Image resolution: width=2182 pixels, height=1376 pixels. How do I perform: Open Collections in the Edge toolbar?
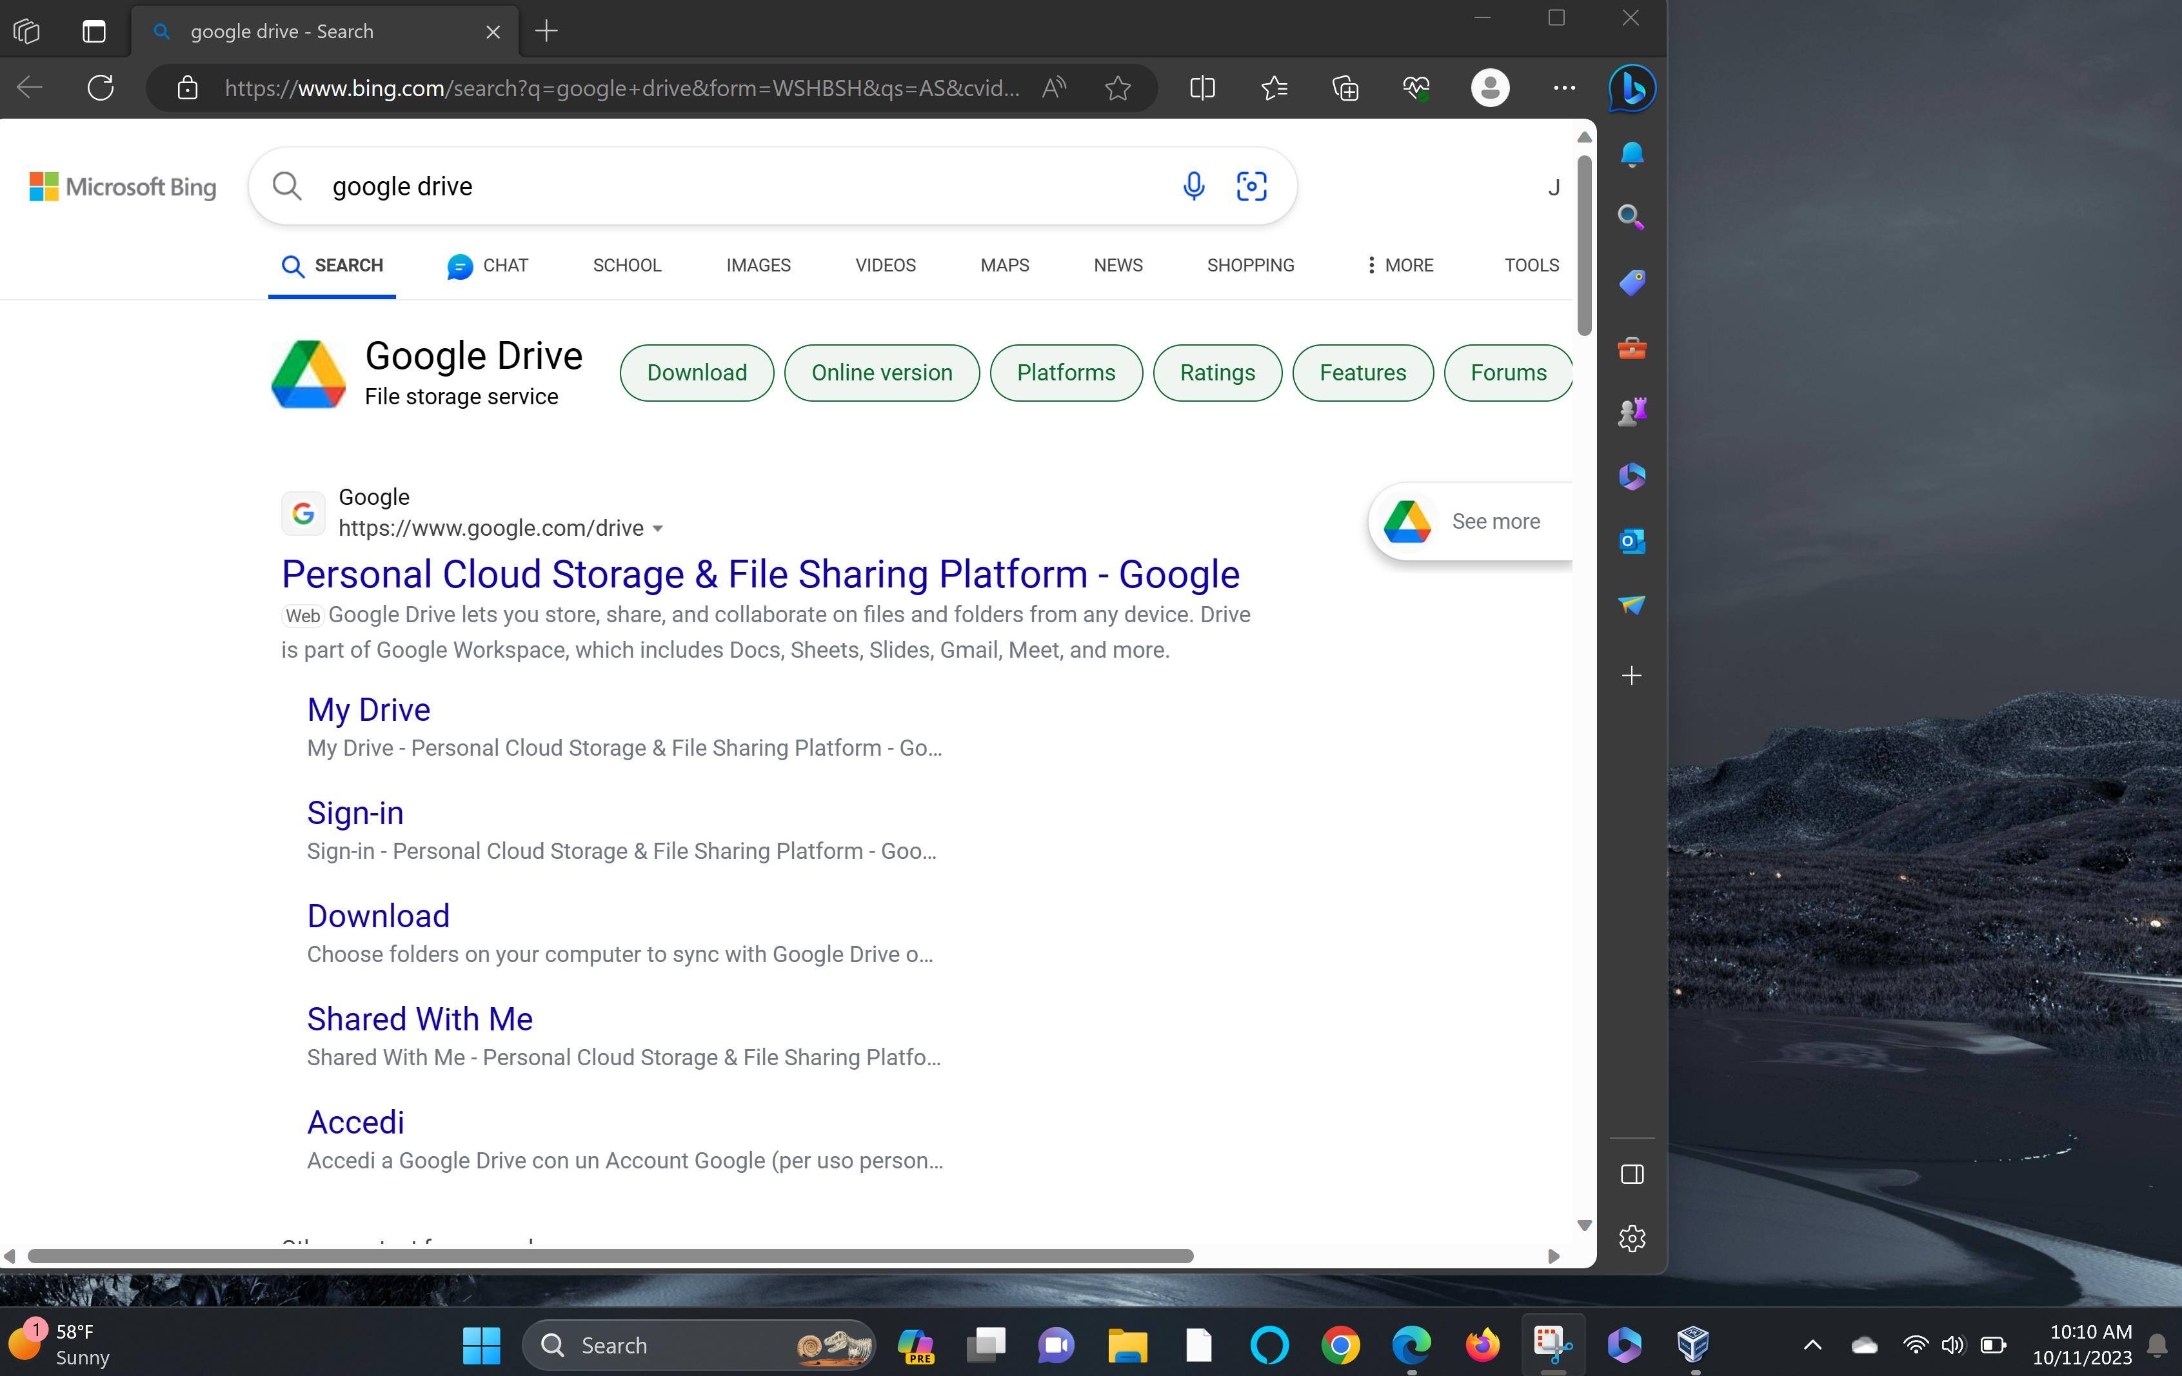pos(1345,88)
